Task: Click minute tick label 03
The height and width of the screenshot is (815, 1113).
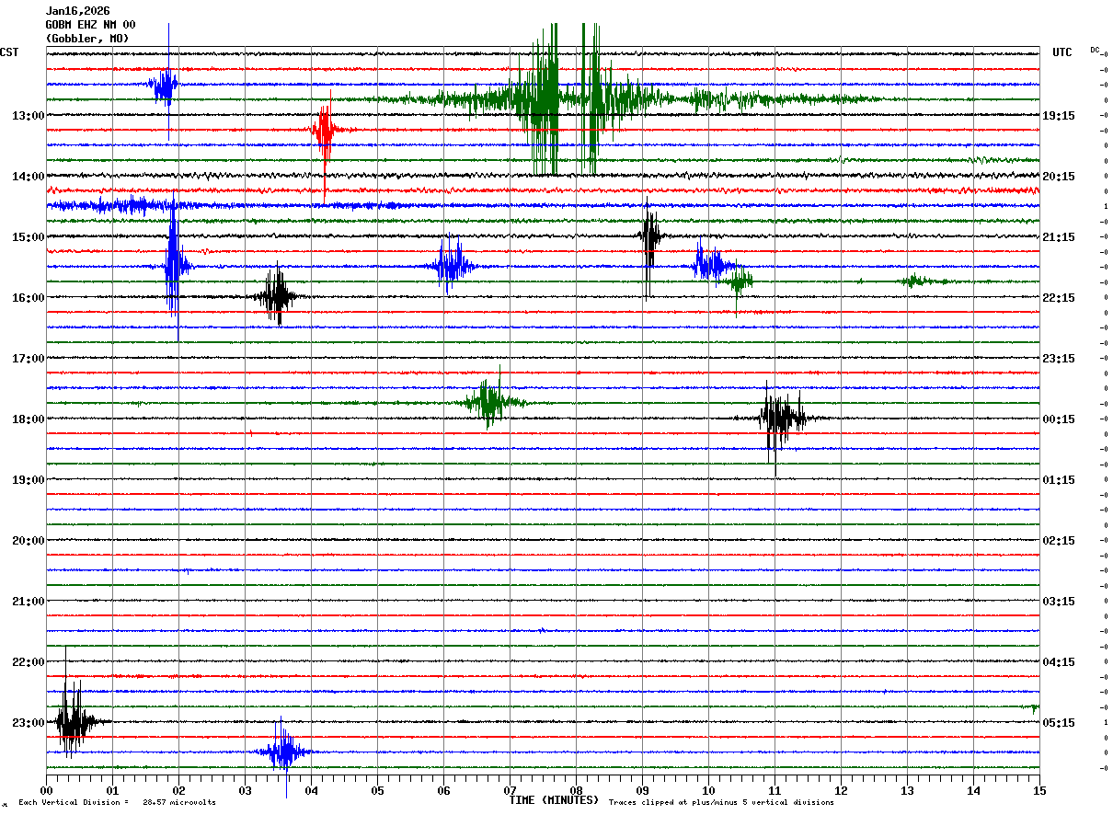Action: 245,790
